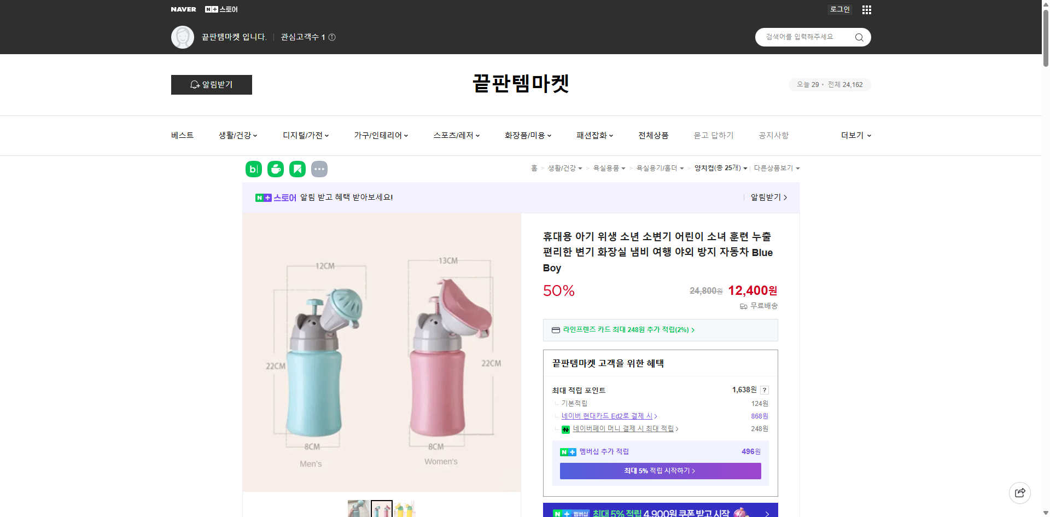This screenshot has width=1050, height=517.
Task: Click the info icon next to 관심고객수
Action: point(332,37)
